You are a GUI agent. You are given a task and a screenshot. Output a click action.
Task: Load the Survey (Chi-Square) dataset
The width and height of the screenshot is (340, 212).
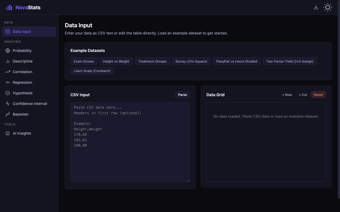[x=191, y=61]
